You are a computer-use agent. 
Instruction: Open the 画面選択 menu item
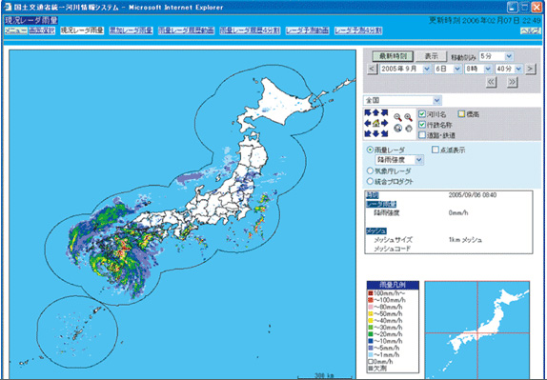(x=42, y=30)
